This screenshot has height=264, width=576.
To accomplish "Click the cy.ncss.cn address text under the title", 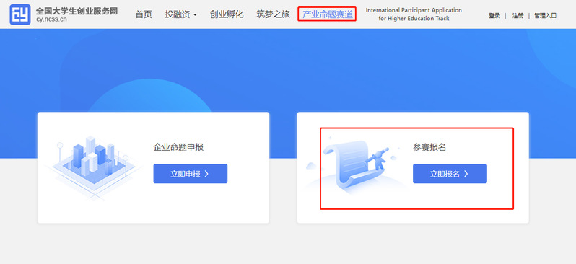I will [x=51, y=19].
